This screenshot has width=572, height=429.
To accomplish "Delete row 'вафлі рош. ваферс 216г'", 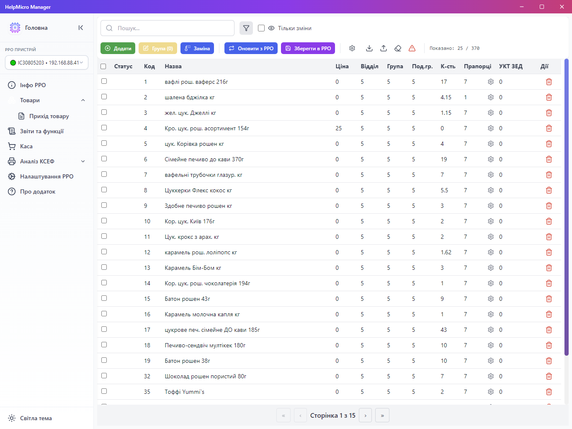I will tap(549, 82).
